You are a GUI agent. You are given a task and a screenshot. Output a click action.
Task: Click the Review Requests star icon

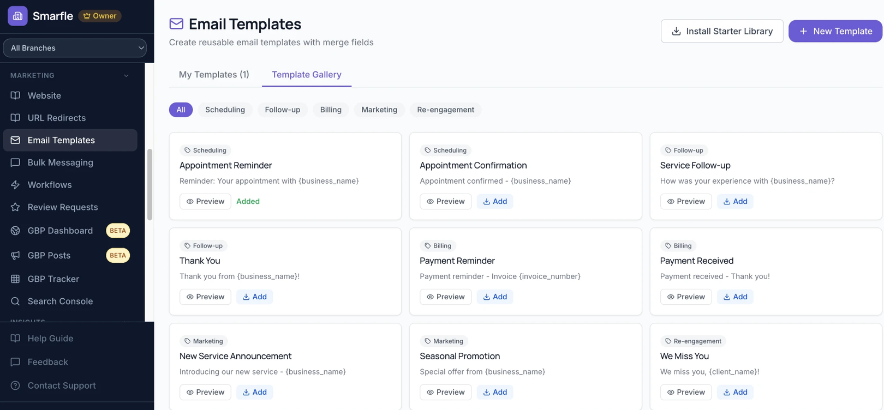[x=15, y=207]
